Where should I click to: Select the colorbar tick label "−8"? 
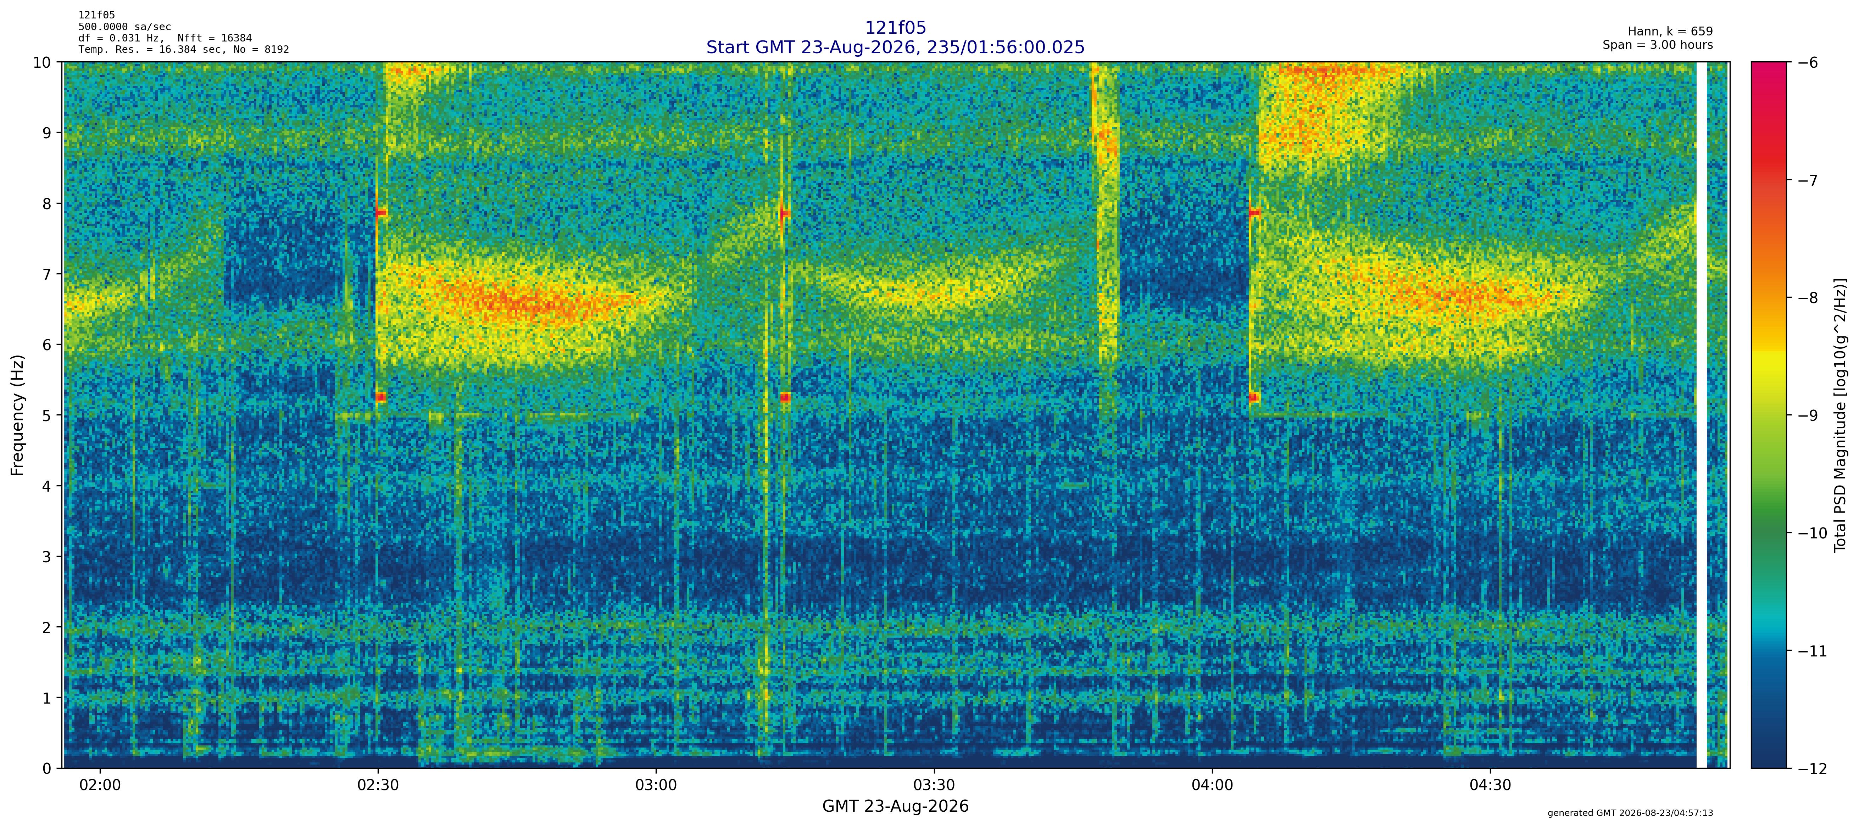(x=1806, y=298)
